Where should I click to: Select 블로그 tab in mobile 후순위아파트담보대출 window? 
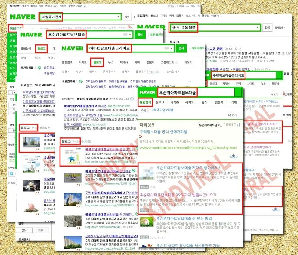[x=160, y=102]
